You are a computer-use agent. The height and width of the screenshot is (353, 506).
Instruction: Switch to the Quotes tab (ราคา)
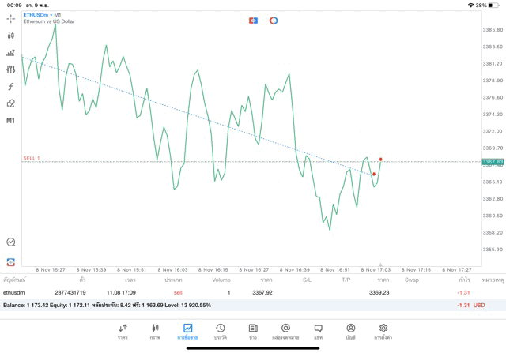[123, 331]
